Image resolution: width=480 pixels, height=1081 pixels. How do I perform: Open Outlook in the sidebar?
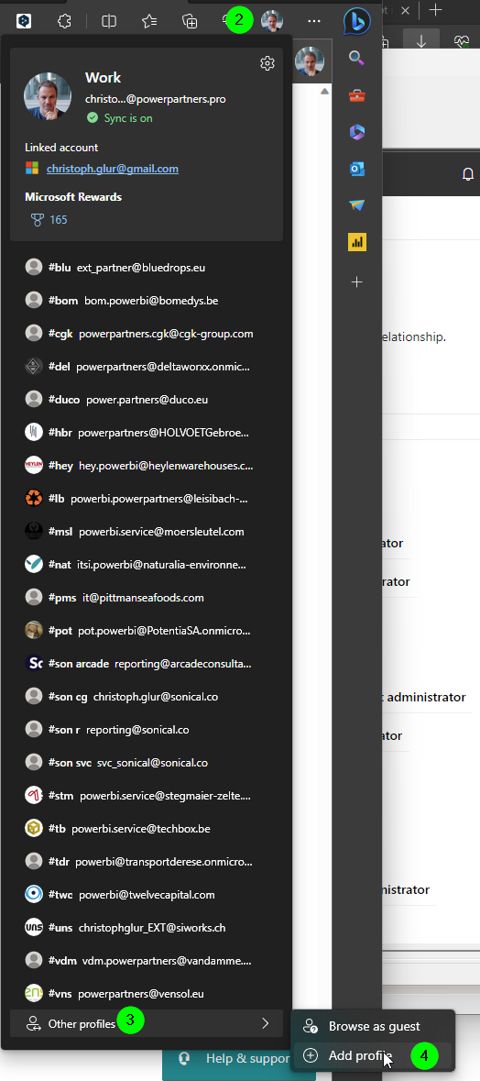point(356,169)
